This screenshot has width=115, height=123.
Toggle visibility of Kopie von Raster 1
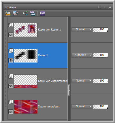click(11, 35)
